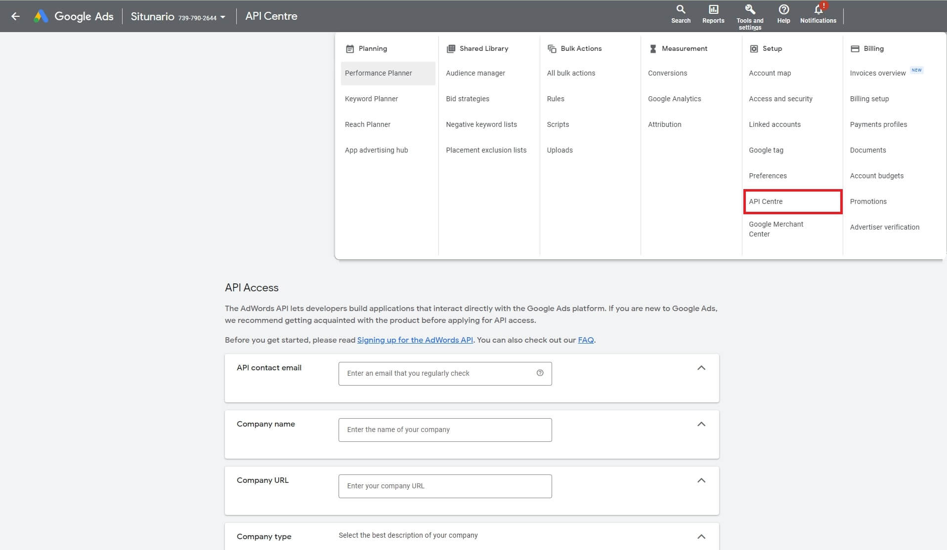Click the API contact email input field
Screen dimensions: 947x550
(x=445, y=374)
